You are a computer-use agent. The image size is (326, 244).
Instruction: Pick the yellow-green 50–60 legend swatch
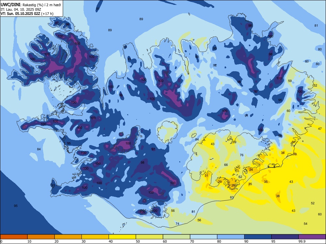(149, 237)
